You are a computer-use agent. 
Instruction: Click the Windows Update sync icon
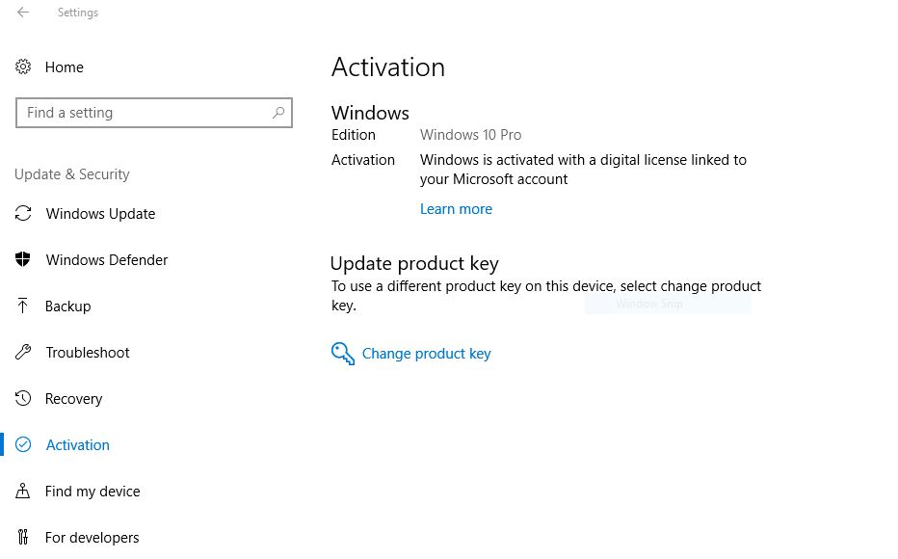point(23,214)
